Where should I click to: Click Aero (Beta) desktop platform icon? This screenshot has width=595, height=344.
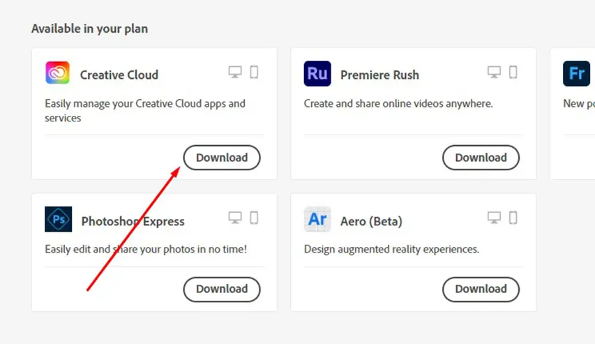pos(494,218)
